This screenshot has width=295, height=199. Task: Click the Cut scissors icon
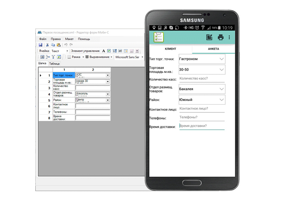click(47, 45)
